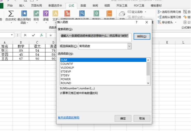
Task: Click the Cancel (取消) button
Action: click(x=142, y=118)
